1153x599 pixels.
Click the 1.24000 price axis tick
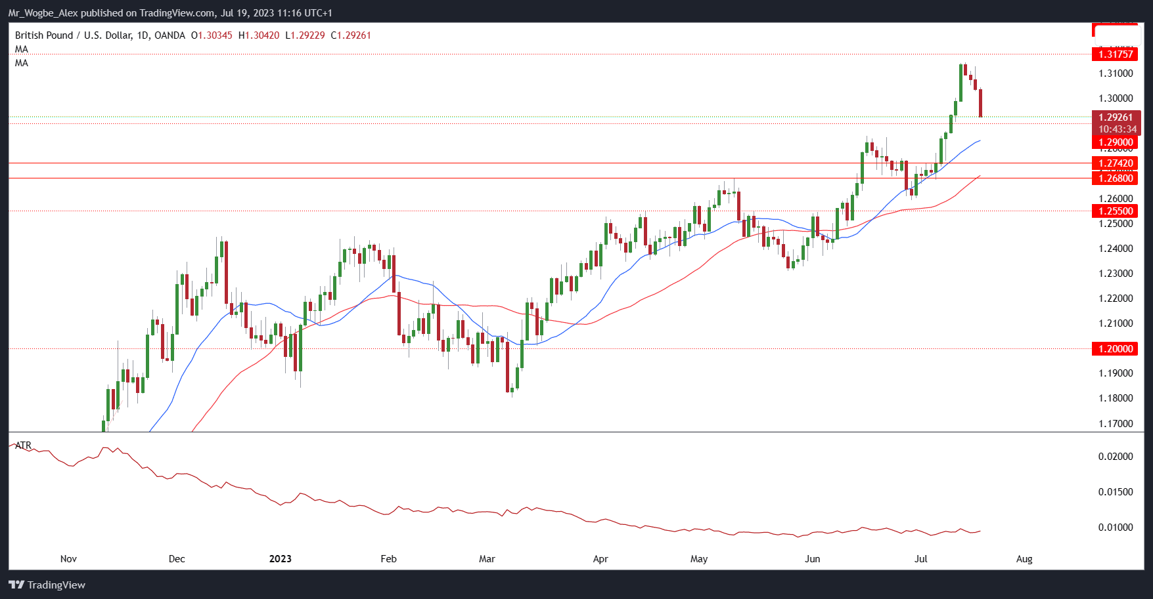(1116, 249)
